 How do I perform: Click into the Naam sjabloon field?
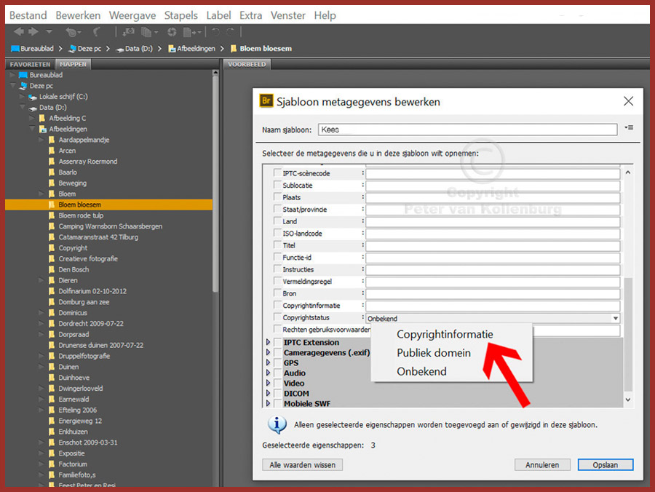coord(467,130)
